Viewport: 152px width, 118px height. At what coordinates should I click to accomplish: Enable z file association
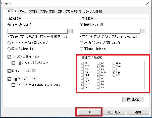114,69
